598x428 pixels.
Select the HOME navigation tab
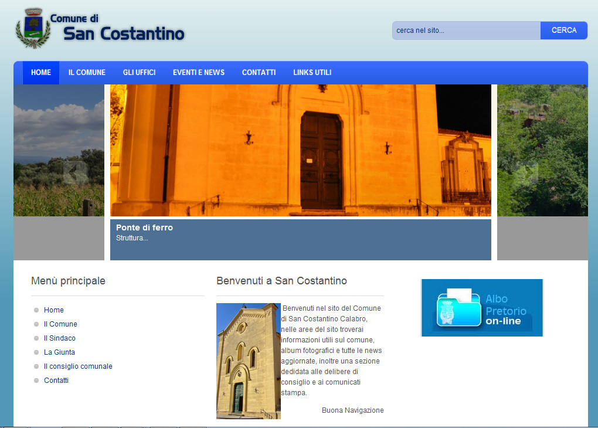click(x=41, y=73)
